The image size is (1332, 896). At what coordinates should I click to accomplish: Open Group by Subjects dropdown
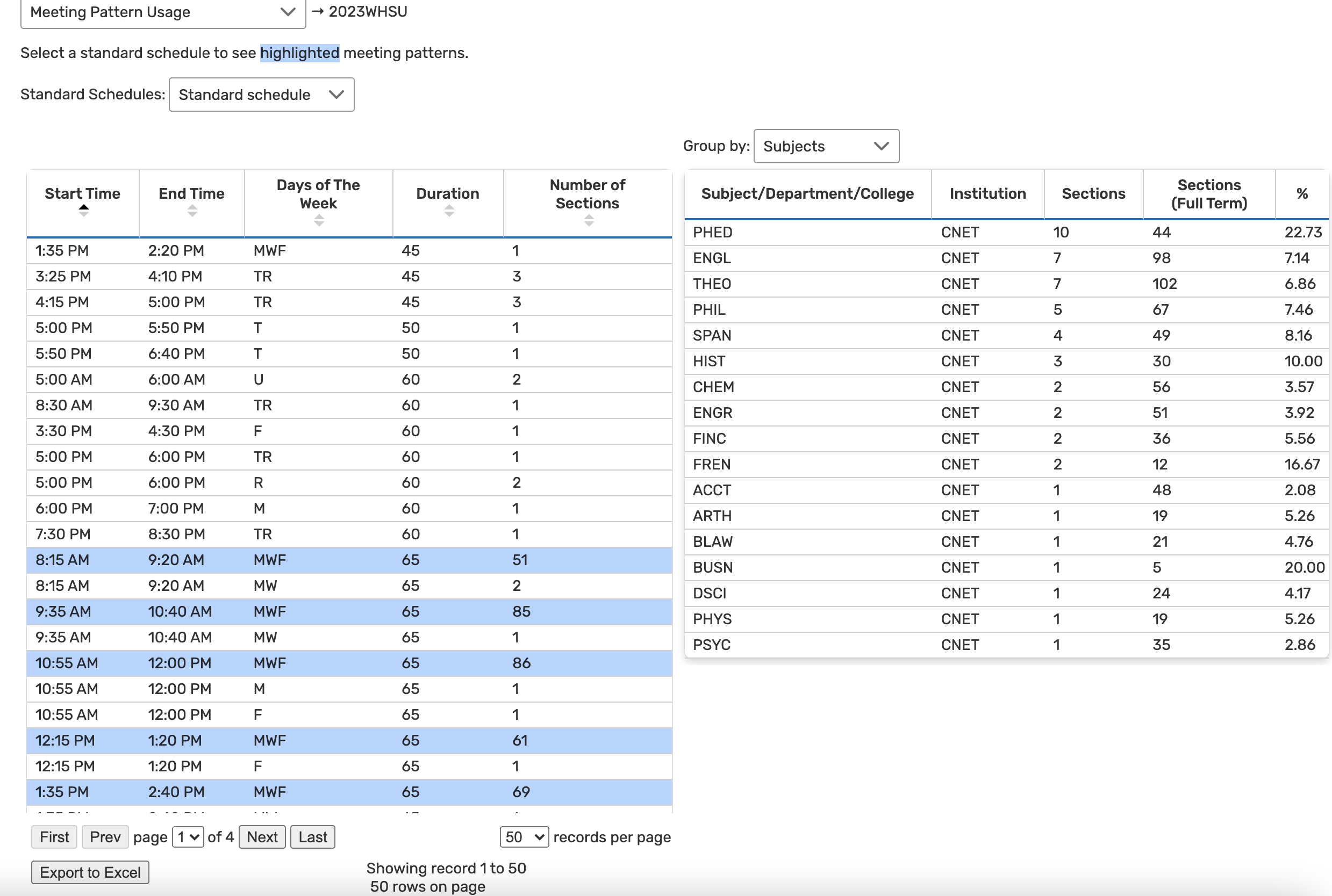pos(825,146)
